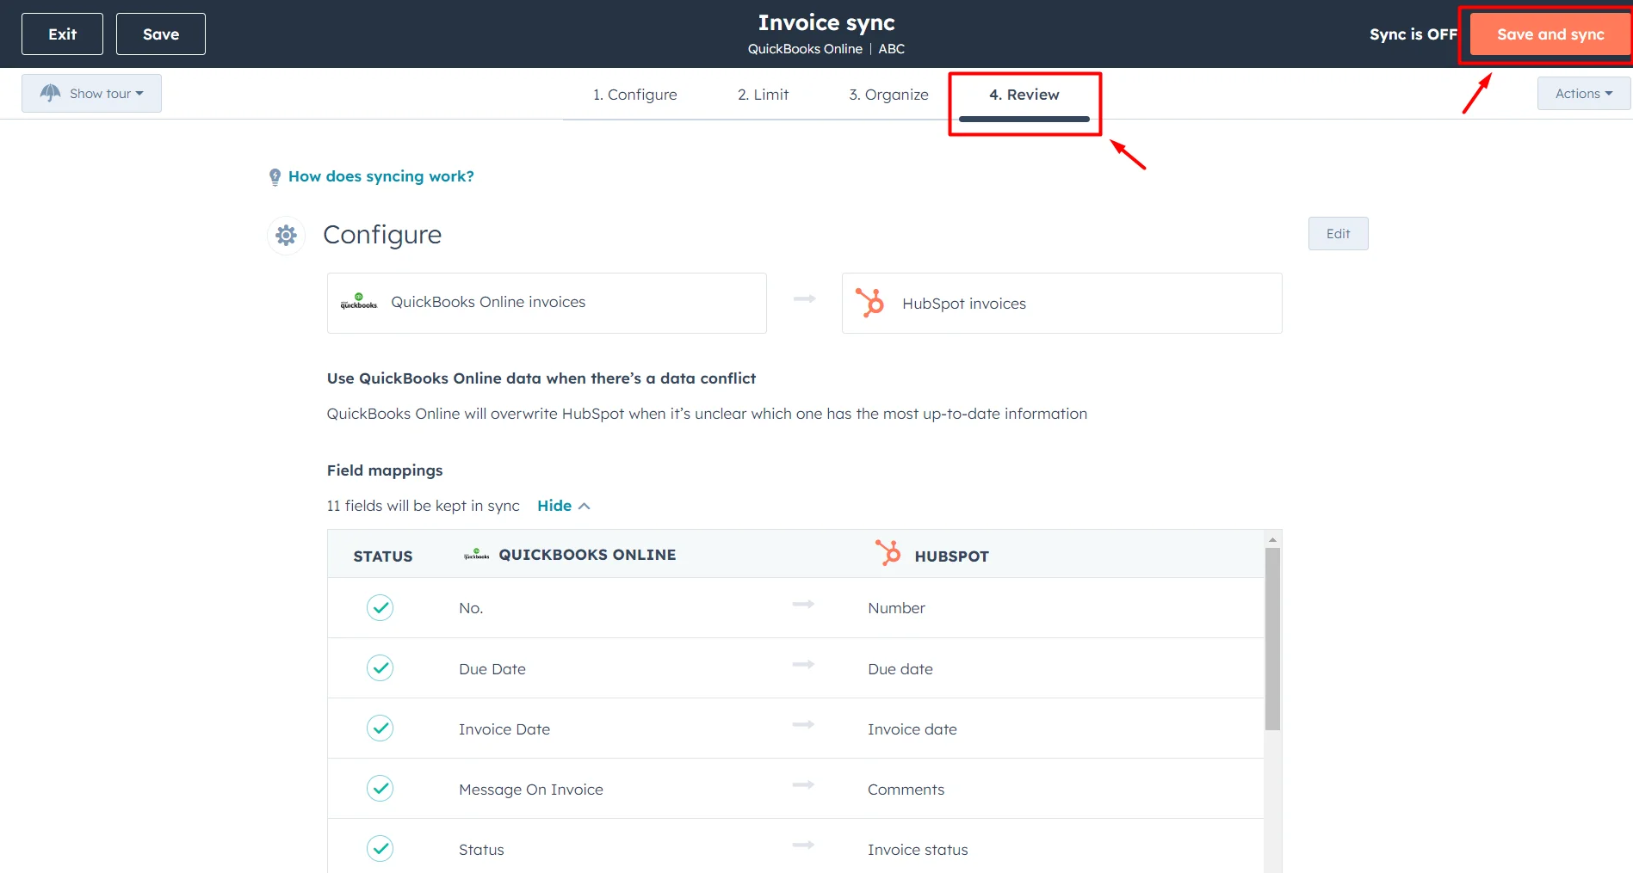Click the arrow icon in the Number mapping row
The image size is (1633, 873).
(803, 604)
